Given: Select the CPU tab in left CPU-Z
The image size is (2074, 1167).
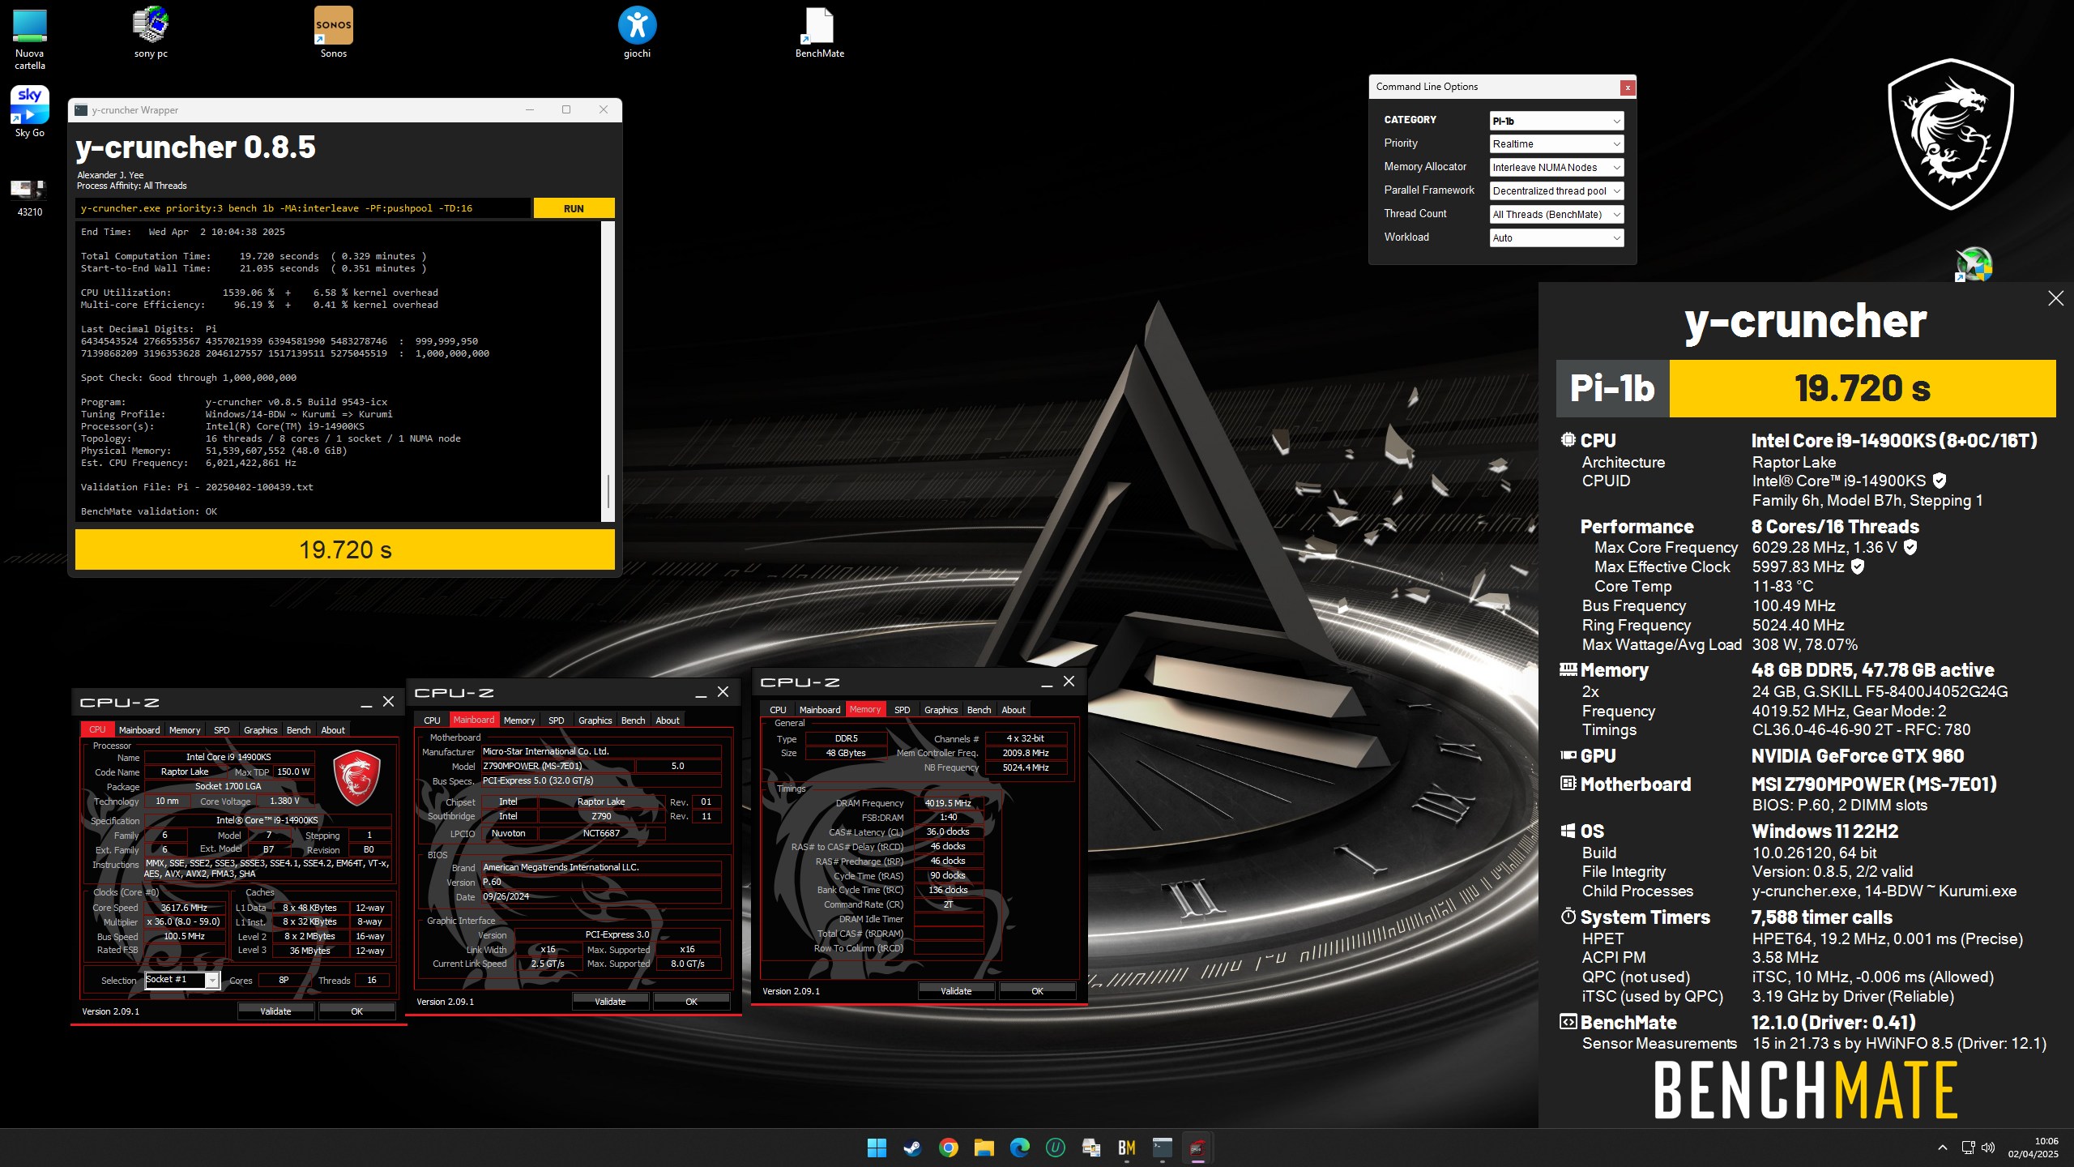Looking at the screenshot, I should (x=97, y=730).
